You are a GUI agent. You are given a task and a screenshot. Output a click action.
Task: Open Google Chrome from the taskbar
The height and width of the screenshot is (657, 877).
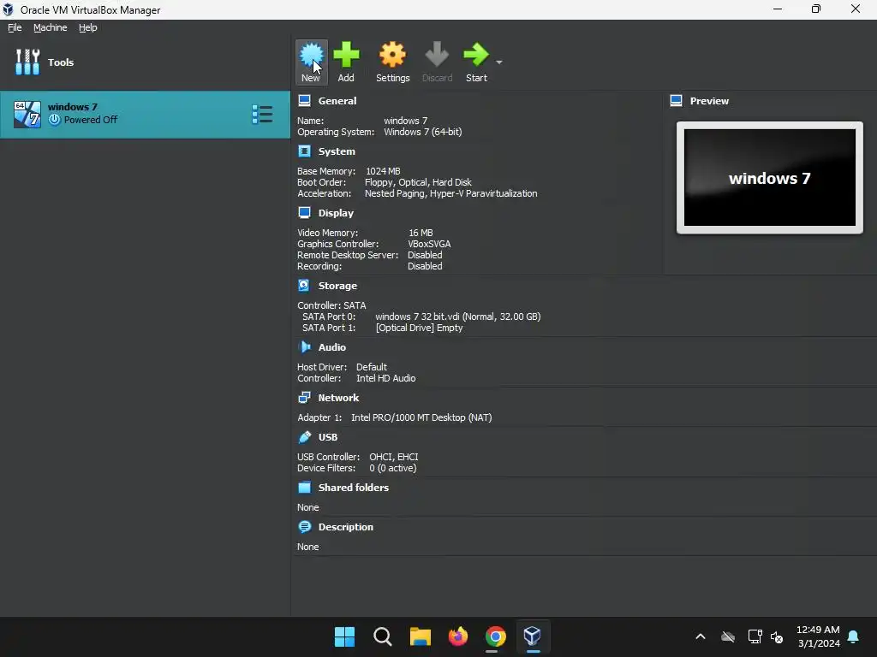[x=496, y=636]
